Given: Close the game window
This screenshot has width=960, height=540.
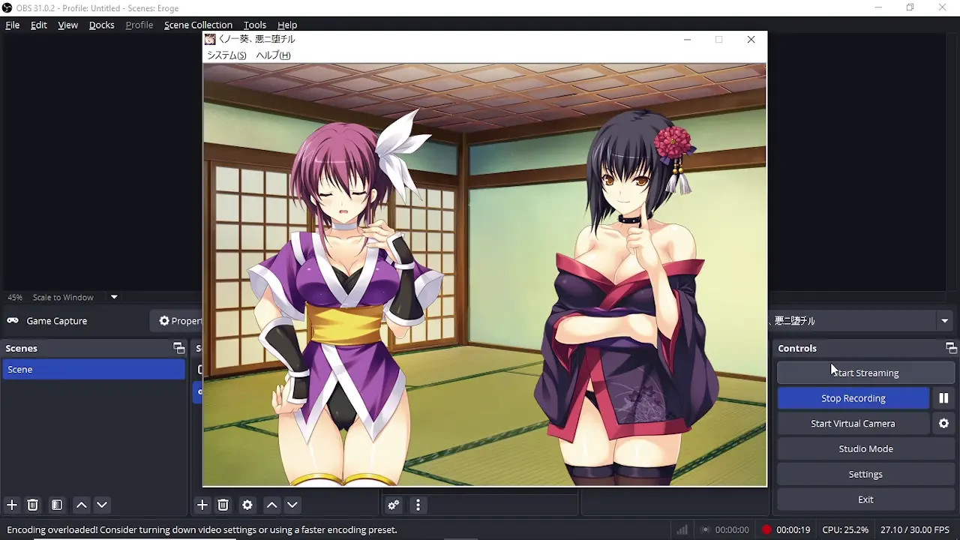Looking at the screenshot, I should coord(751,39).
